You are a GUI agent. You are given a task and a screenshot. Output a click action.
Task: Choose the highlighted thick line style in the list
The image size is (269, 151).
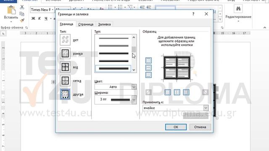(x=113, y=69)
